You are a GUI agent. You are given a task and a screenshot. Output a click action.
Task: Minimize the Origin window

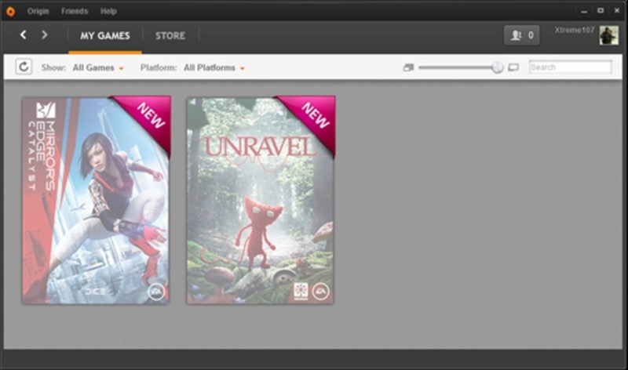click(584, 11)
